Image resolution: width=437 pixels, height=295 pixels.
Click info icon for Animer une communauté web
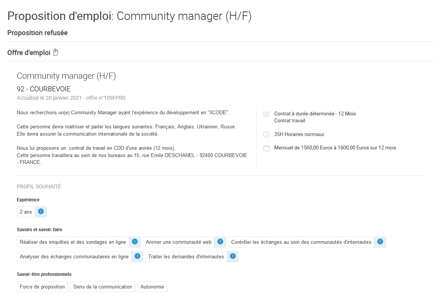(x=220, y=242)
